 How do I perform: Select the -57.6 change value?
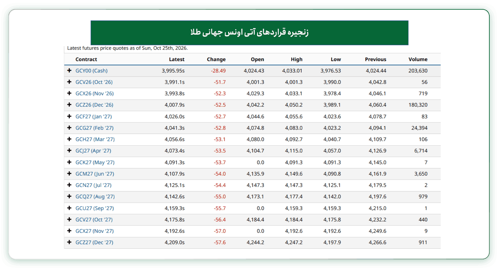pos(220,243)
